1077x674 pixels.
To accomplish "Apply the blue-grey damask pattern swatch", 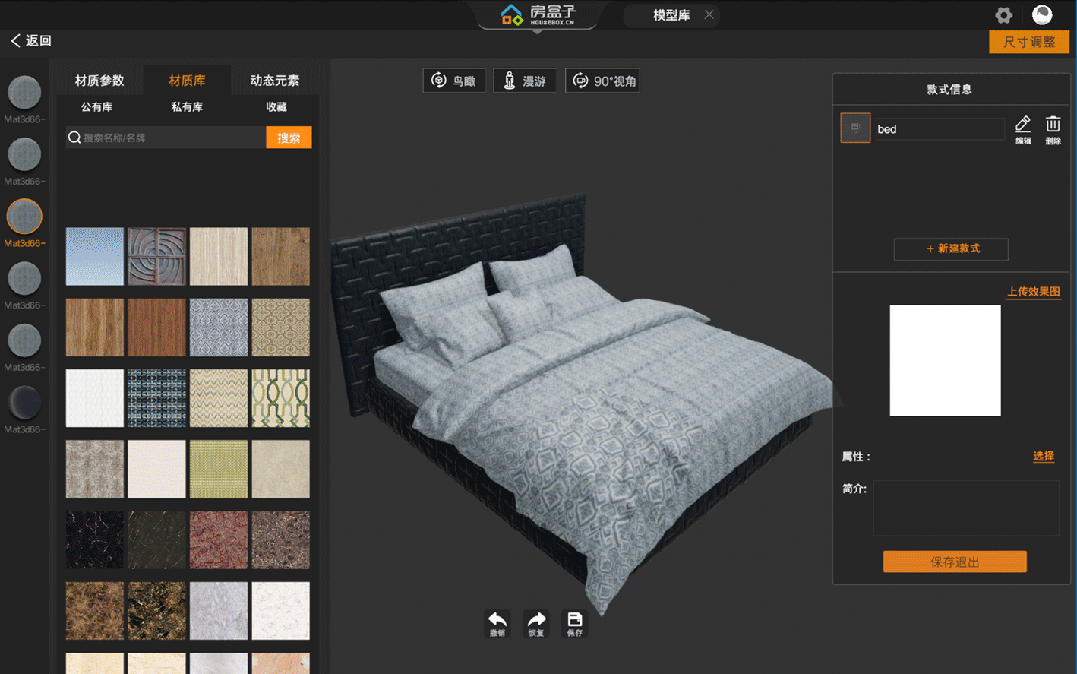I will click(x=219, y=328).
